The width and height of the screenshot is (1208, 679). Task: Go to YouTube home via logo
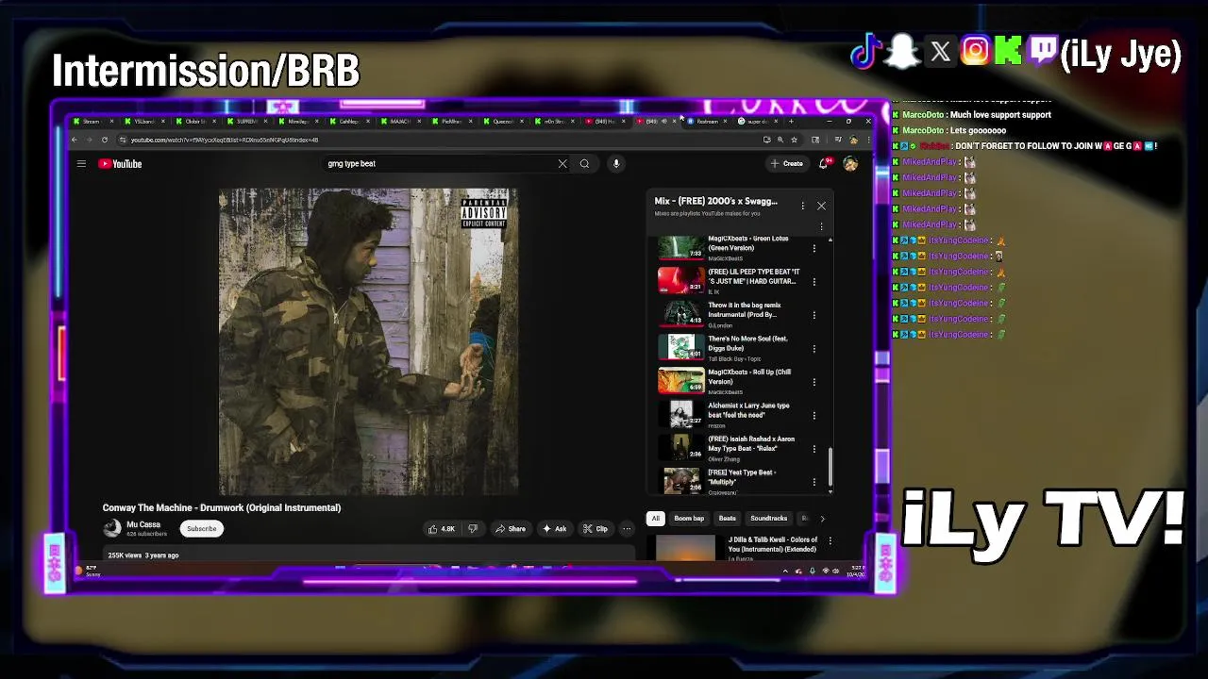120,164
